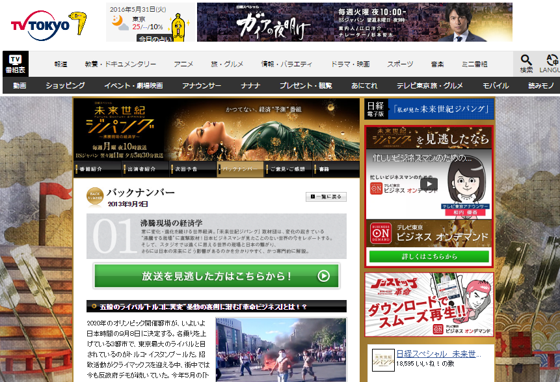The height and width of the screenshot is (382, 560).
Task: Open the ノンストップ革命 download banner
Action: click(429, 305)
